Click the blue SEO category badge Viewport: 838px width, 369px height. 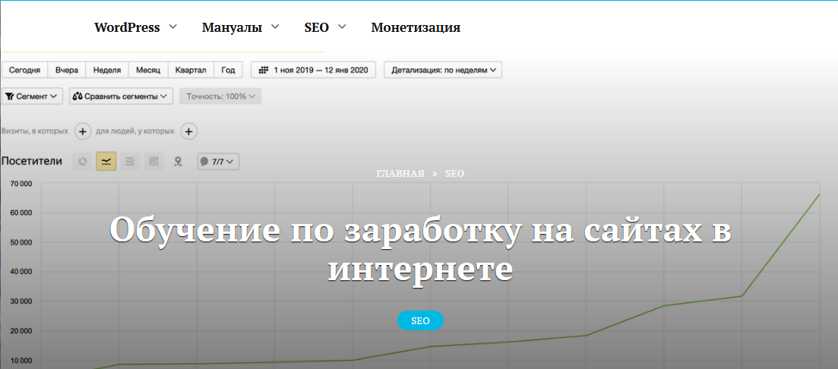(x=420, y=321)
